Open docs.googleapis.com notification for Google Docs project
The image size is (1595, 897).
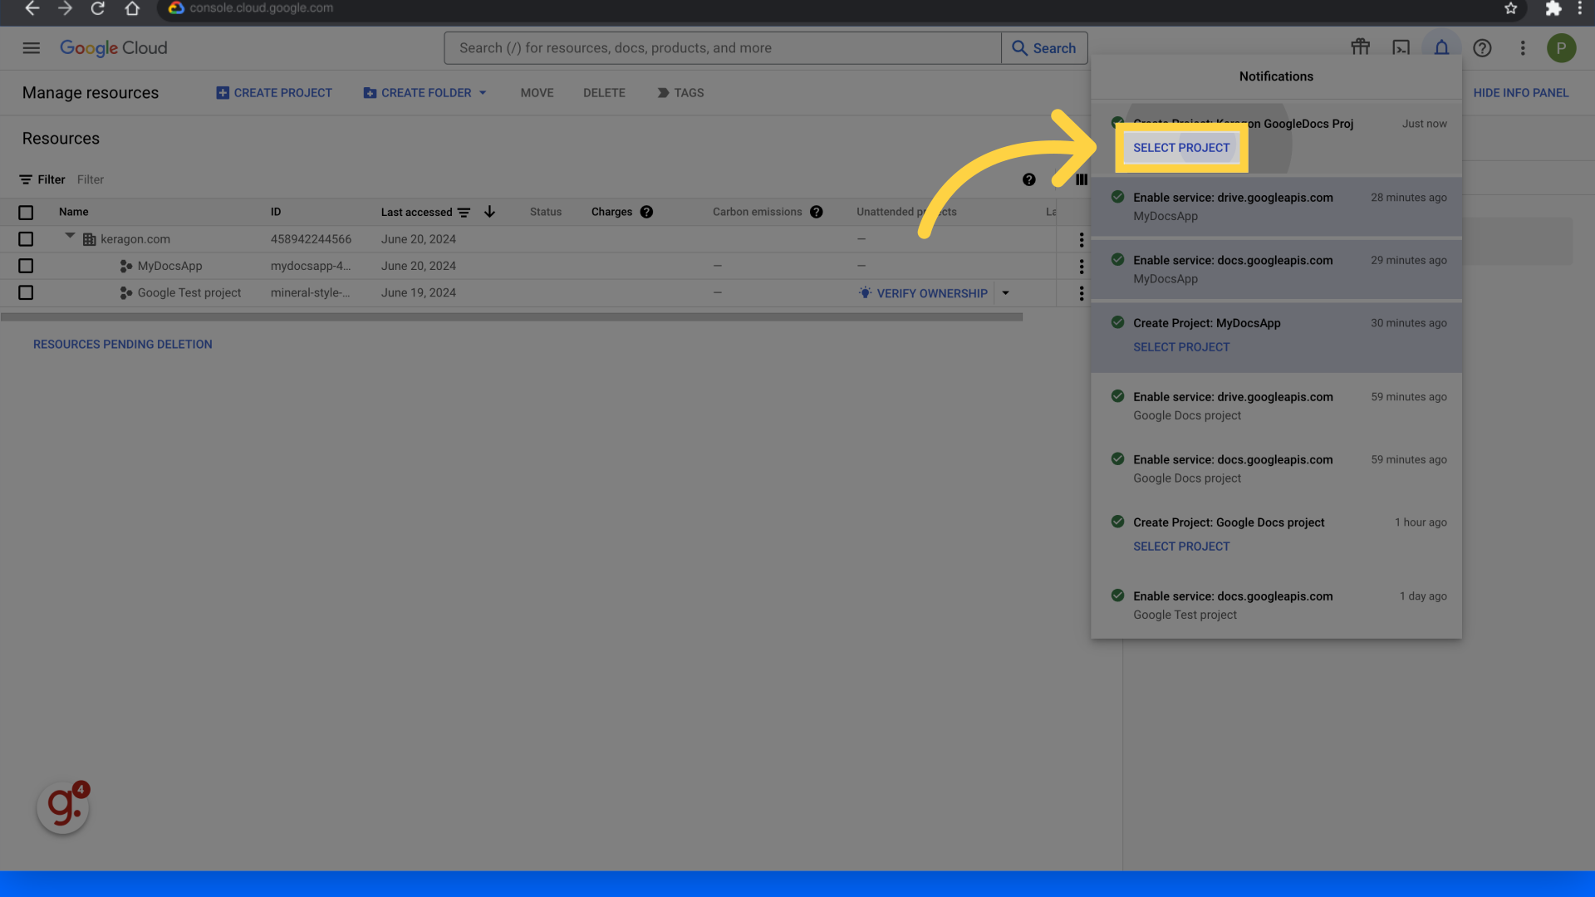(x=1276, y=468)
